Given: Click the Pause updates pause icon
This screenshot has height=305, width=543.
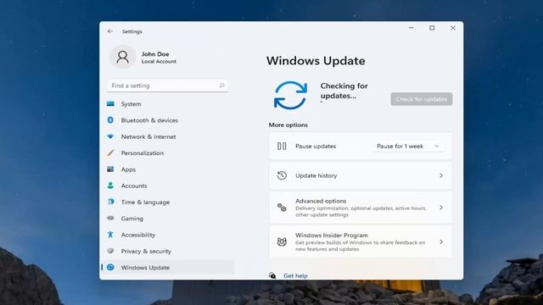Looking at the screenshot, I should point(282,147).
